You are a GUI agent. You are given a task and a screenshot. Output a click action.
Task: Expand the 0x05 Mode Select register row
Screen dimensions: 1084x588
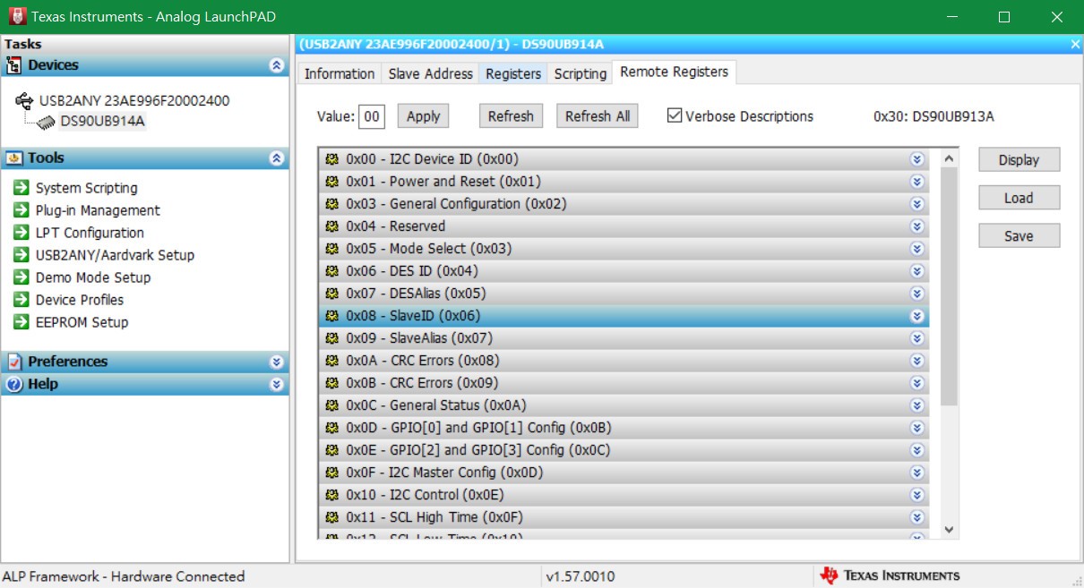point(916,249)
